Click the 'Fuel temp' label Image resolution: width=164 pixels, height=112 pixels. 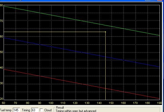pos(6,110)
